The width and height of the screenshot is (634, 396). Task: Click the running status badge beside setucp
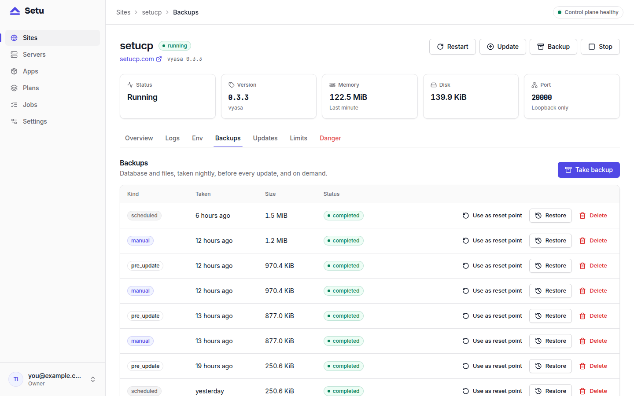coord(175,46)
